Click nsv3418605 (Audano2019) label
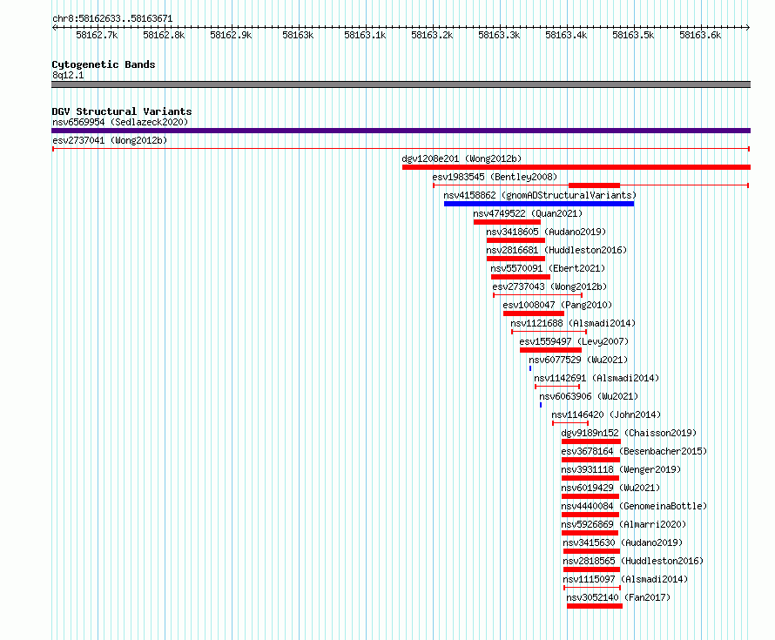 (546, 232)
